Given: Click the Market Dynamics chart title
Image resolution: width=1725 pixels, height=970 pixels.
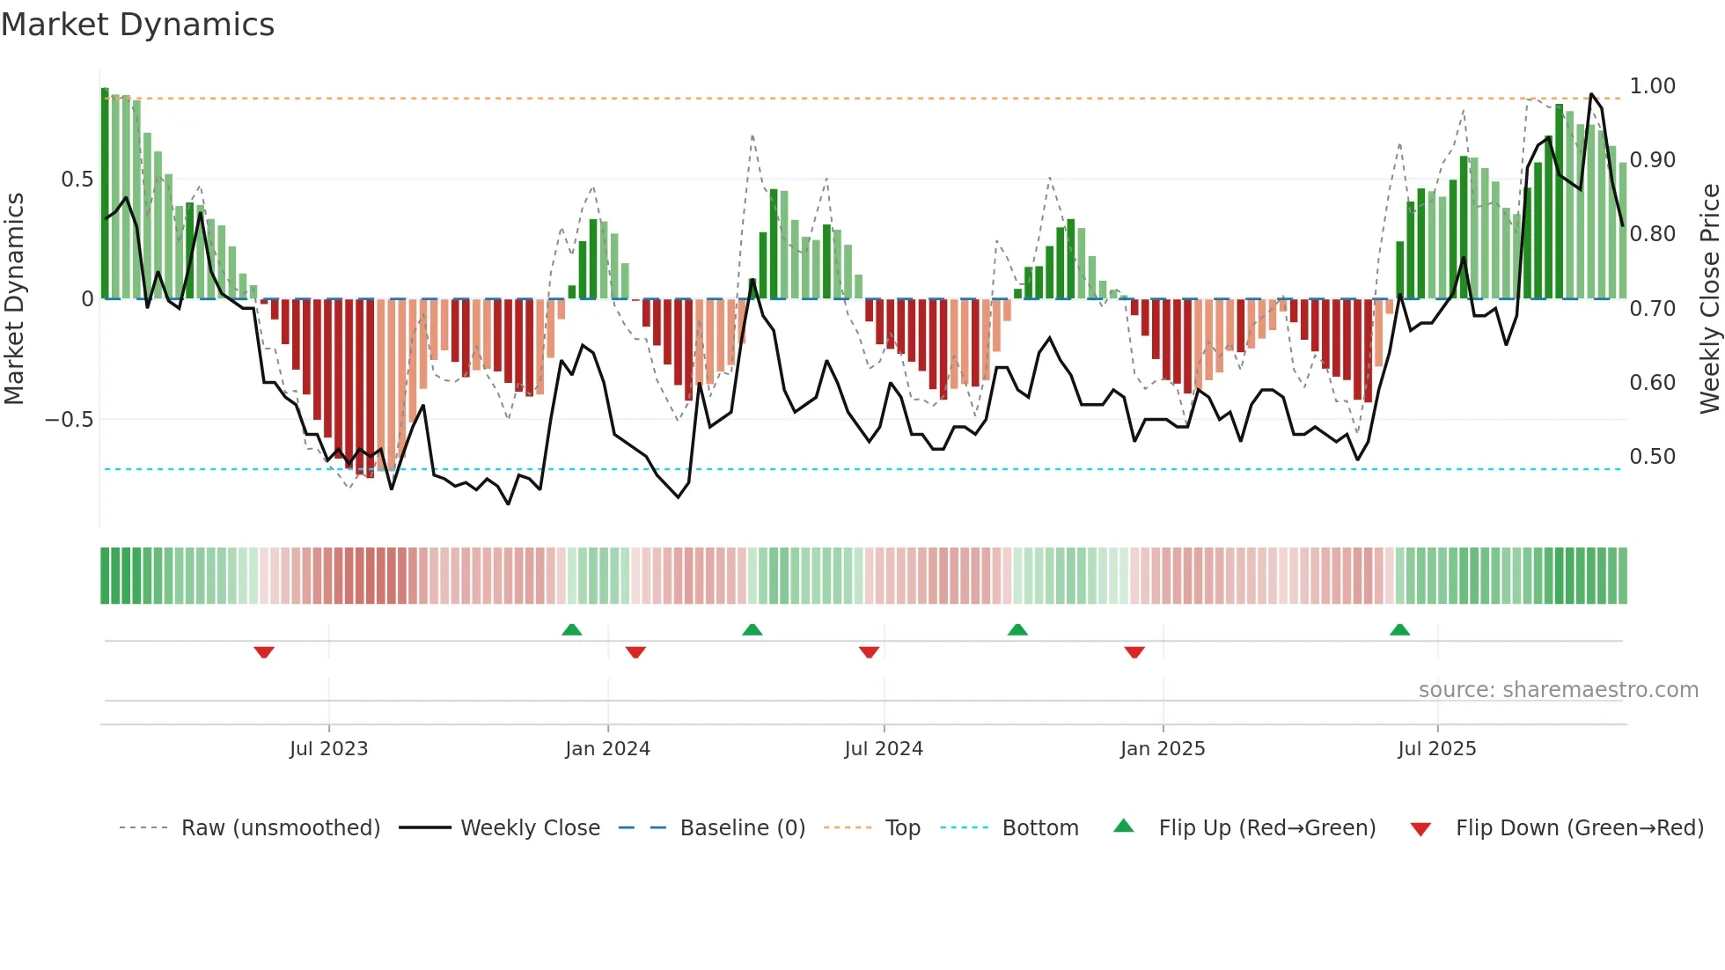Looking at the screenshot, I should click(138, 25).
